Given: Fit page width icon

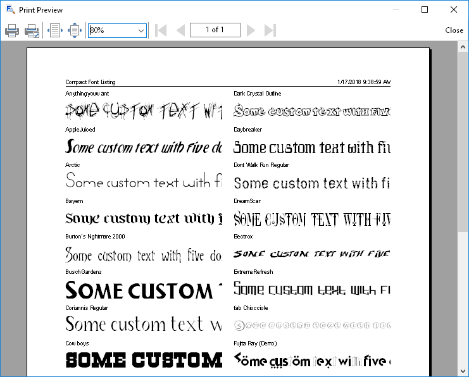Looking at the screenshot, I should coord(55,30).
